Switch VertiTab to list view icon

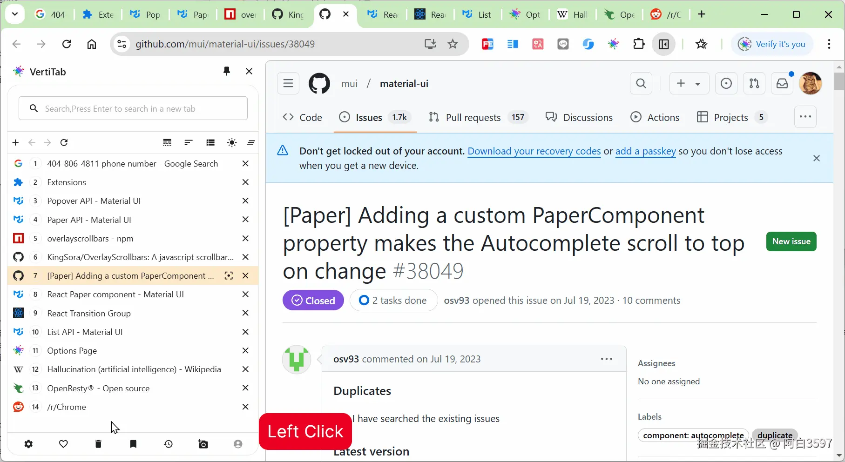tap(210, 142)
